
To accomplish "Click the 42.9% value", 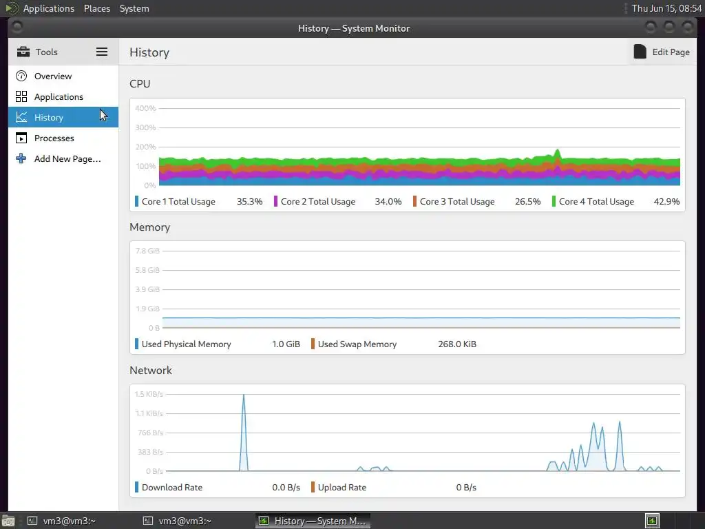I will (x=666, y=202).
